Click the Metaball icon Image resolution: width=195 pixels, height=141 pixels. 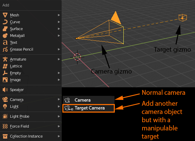coord(5,36)
